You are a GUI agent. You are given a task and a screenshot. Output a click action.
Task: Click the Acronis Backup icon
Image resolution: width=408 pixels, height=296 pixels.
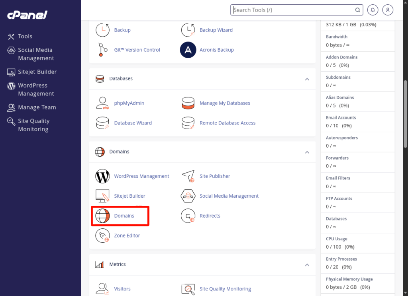pyautogui.click(x=188, y=50)
